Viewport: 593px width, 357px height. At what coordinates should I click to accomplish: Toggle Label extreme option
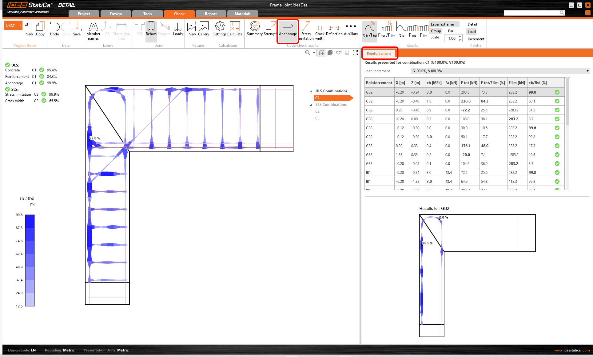pyautogui.click(x=442, y=24)
